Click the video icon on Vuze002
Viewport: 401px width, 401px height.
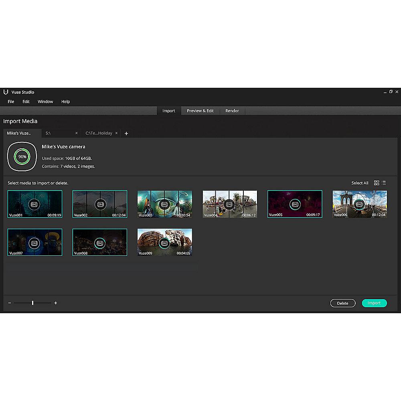pos(100,205)
